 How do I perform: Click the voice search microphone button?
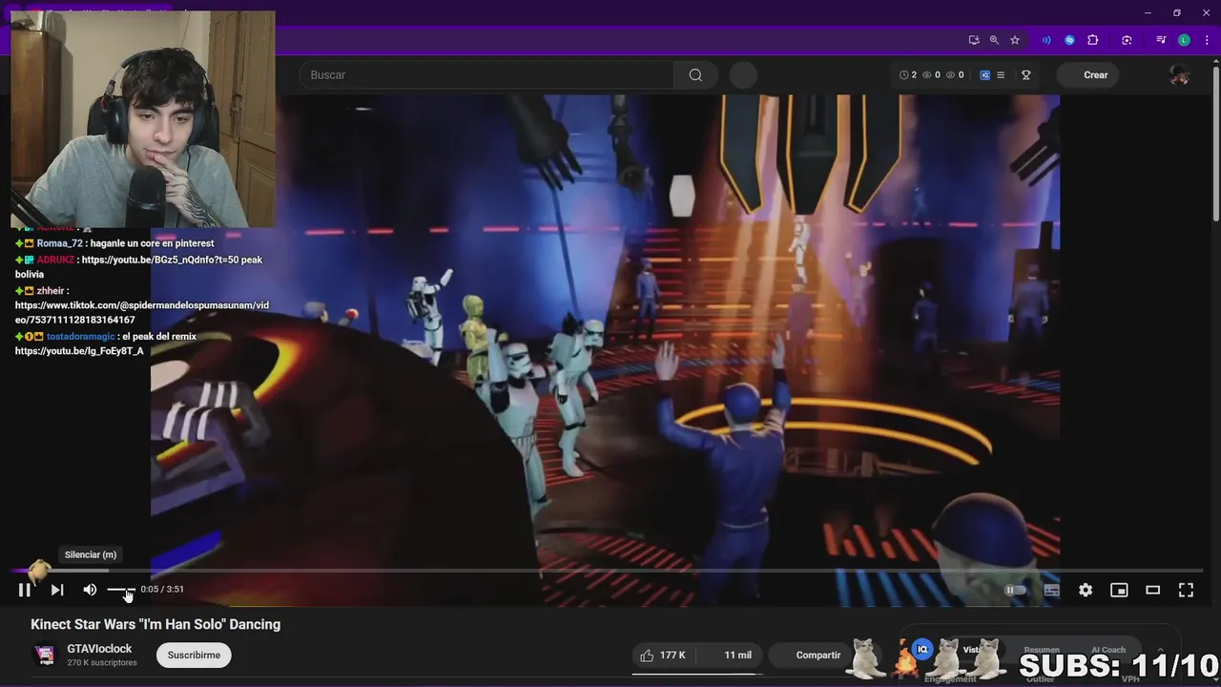[743, 75]
